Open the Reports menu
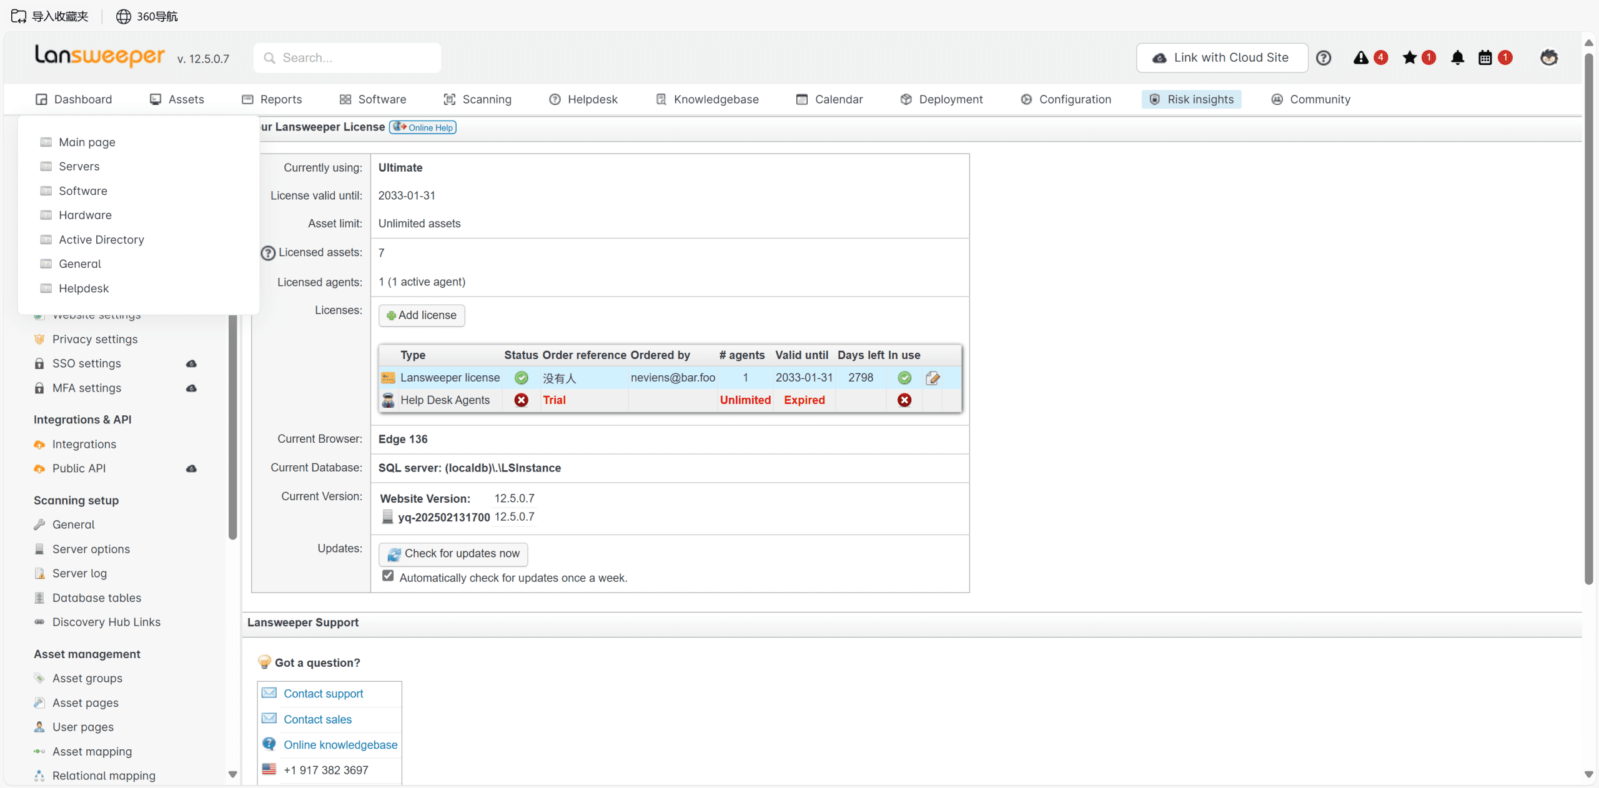The height and width of the screenshot is (788, 1599). pos(272,99)
